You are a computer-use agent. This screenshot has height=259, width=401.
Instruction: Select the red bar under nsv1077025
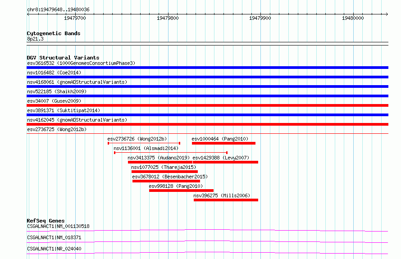coord(165,172)
